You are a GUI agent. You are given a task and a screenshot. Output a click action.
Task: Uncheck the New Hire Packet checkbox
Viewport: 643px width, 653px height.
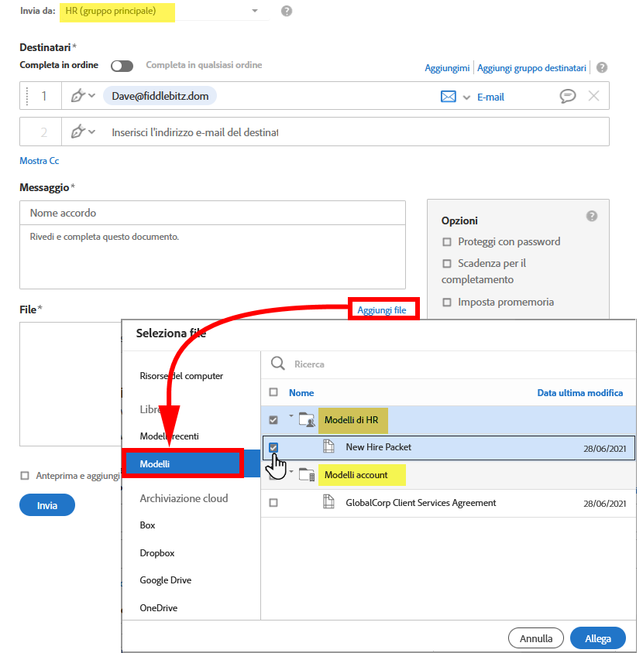pos(273,447)
